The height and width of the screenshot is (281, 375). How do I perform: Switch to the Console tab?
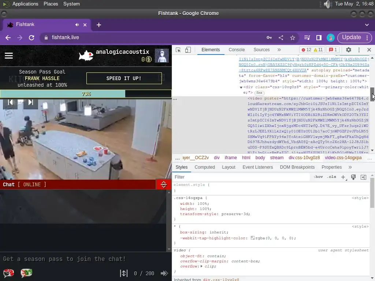coord(237,50)
